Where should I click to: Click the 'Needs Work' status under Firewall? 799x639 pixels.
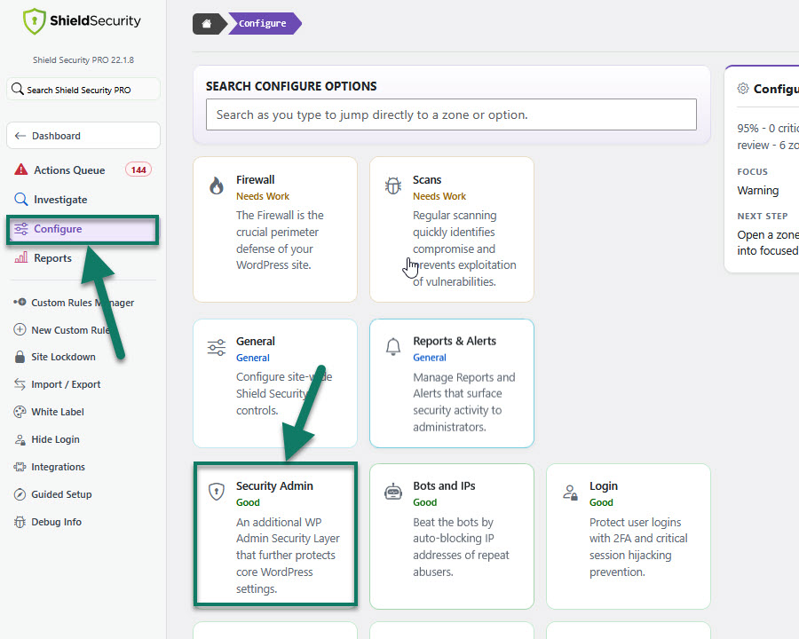pyautogui.click(x=263, y=196)
